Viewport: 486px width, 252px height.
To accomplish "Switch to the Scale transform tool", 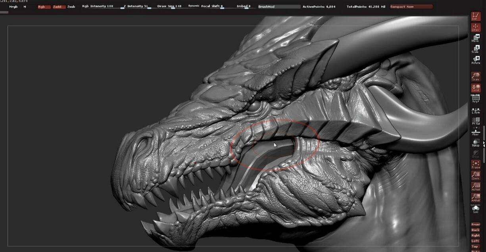I will (x=476, y=49).
